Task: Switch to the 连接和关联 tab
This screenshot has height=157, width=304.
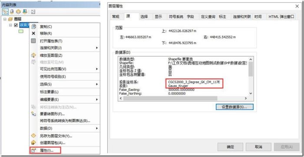Action: tap(242, 16)
